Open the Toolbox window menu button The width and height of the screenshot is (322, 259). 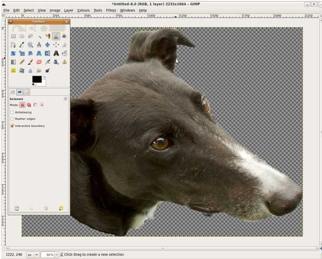click(11, 22)
